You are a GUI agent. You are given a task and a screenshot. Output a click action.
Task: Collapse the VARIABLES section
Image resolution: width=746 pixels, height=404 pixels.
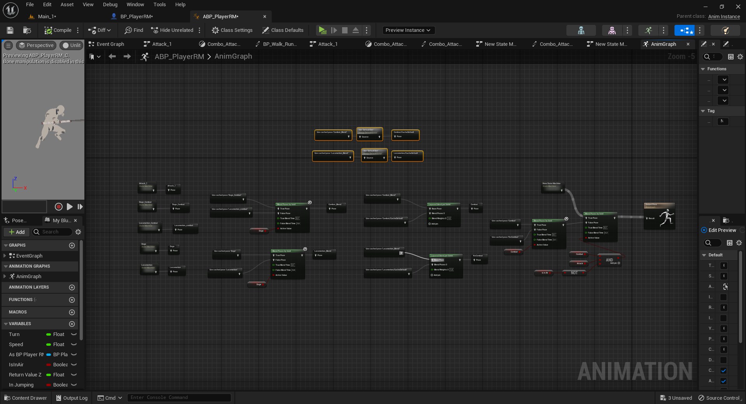click(x=5, y=324)
